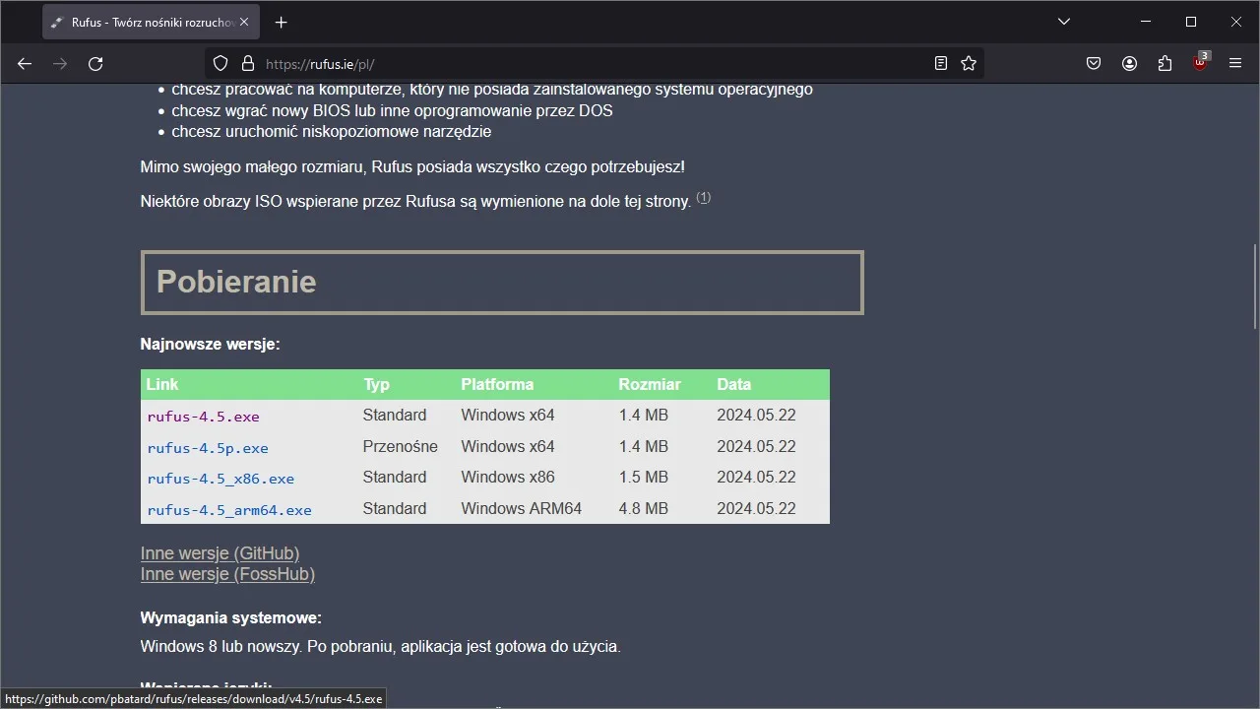1260x709 pixels.
Task: Click the address bar URL field
Action: pyautogui.click(x=594, y=63)
